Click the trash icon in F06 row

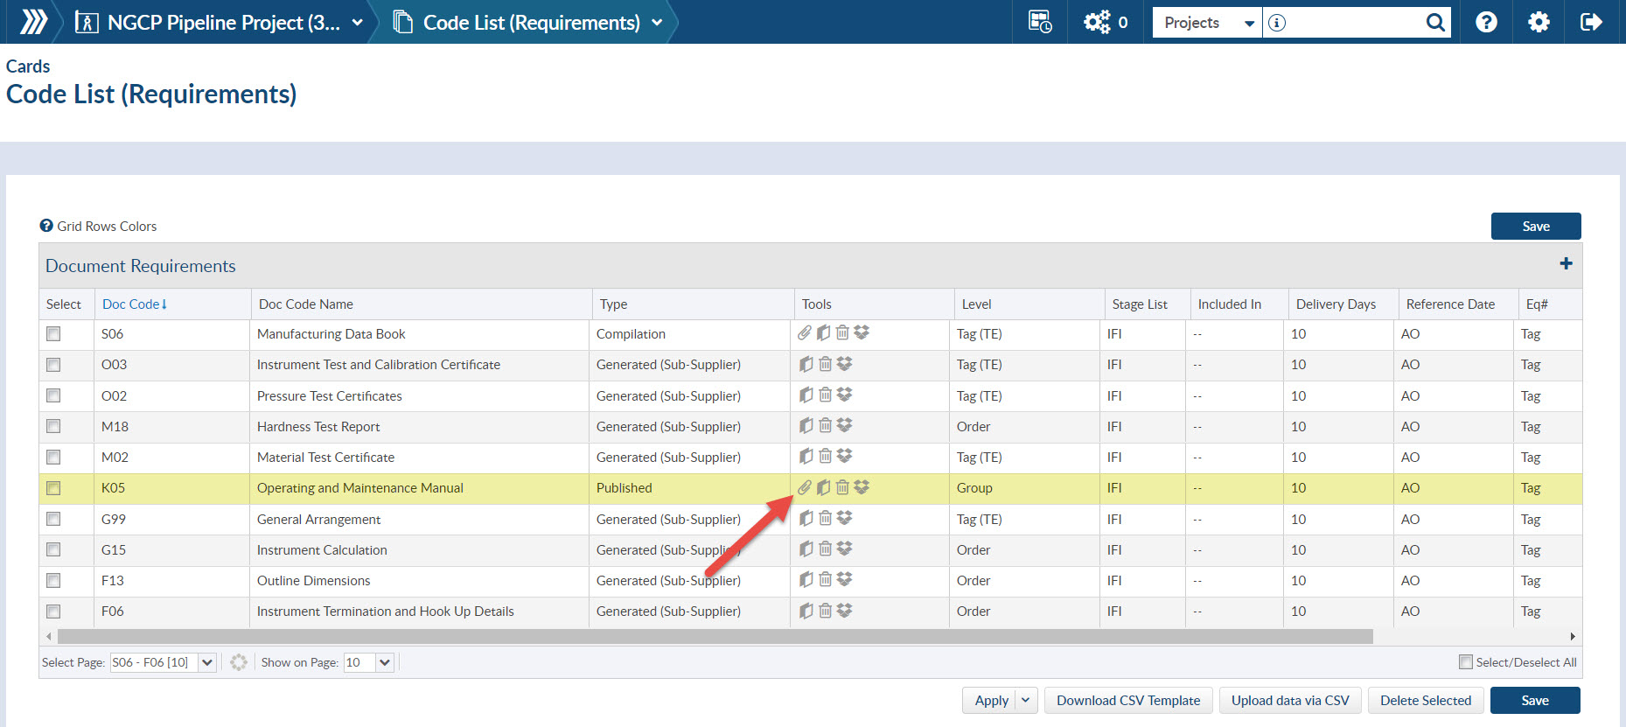point(825,611)
